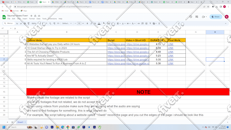Open the zoom level 150% dropdown

[x=35, y=23]
